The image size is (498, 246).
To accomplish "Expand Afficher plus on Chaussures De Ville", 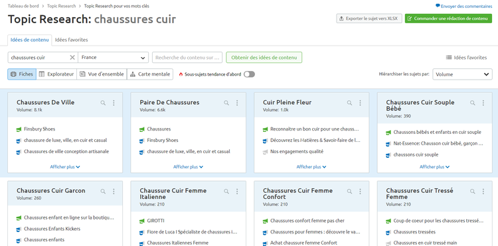I will [x=65, y=166].
